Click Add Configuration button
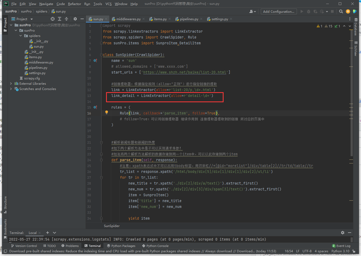The image size is (361, 256). (x=279, y=11)
